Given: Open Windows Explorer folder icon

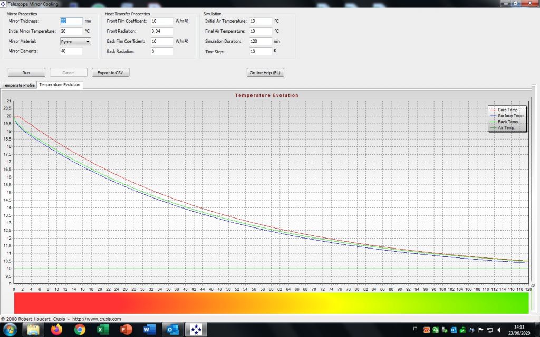Looking at the screenshot, I should pos(33,330).
